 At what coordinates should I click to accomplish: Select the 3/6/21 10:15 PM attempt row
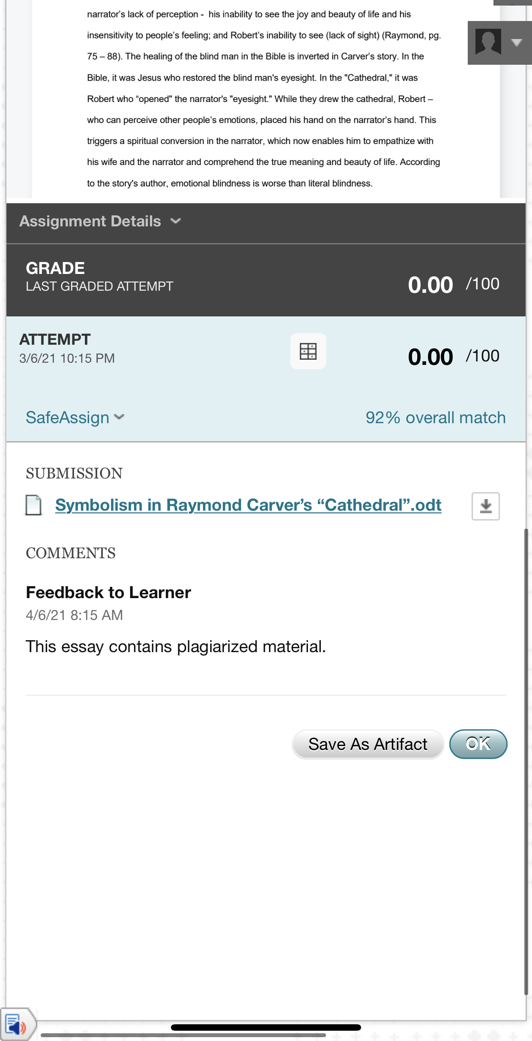(67, 358)
